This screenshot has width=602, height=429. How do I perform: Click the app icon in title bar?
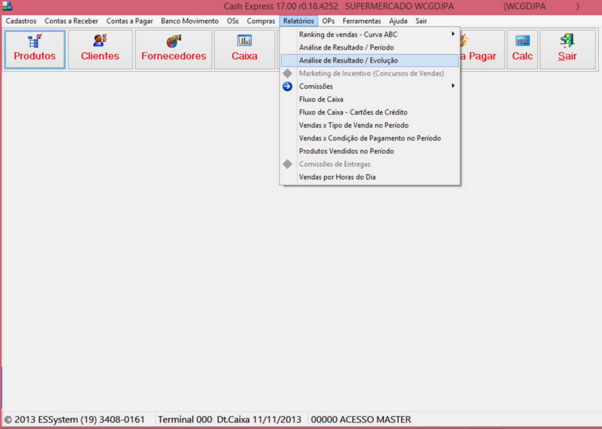click(x=7, y=6)
